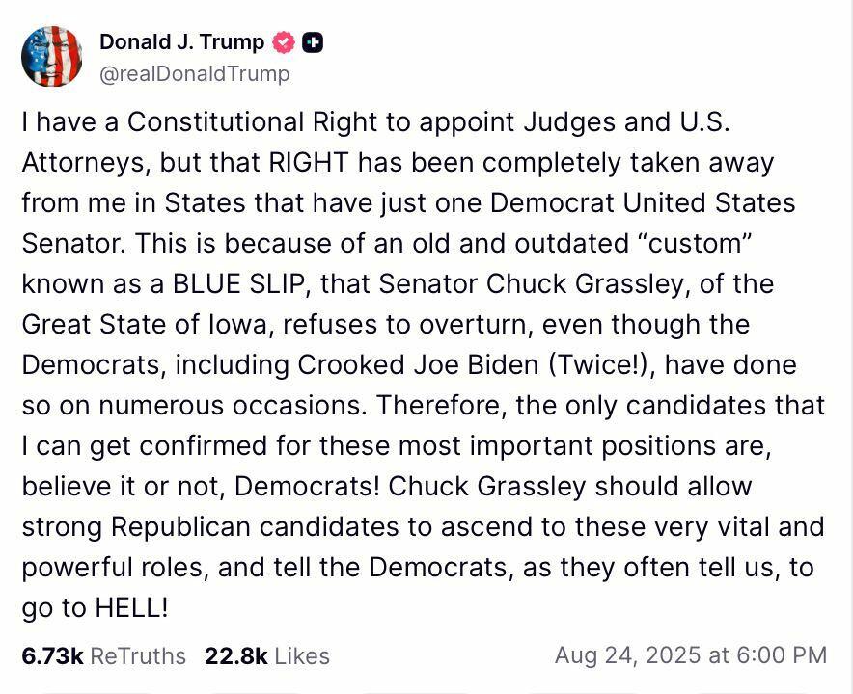Click the 6:00 PM time text
Image resolution: width=853 pixels, height=694 pixels.
pyautogui.click(x=782, y=655)
